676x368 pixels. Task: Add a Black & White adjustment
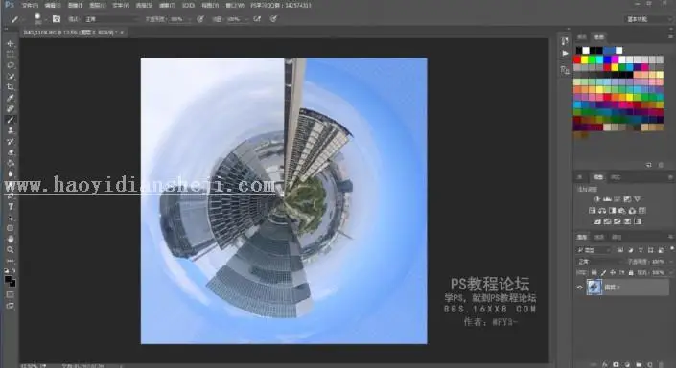[x=612, y=210]
